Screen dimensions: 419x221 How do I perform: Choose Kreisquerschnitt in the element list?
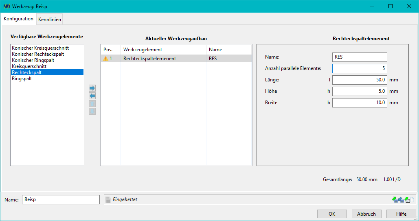[29, 66]
